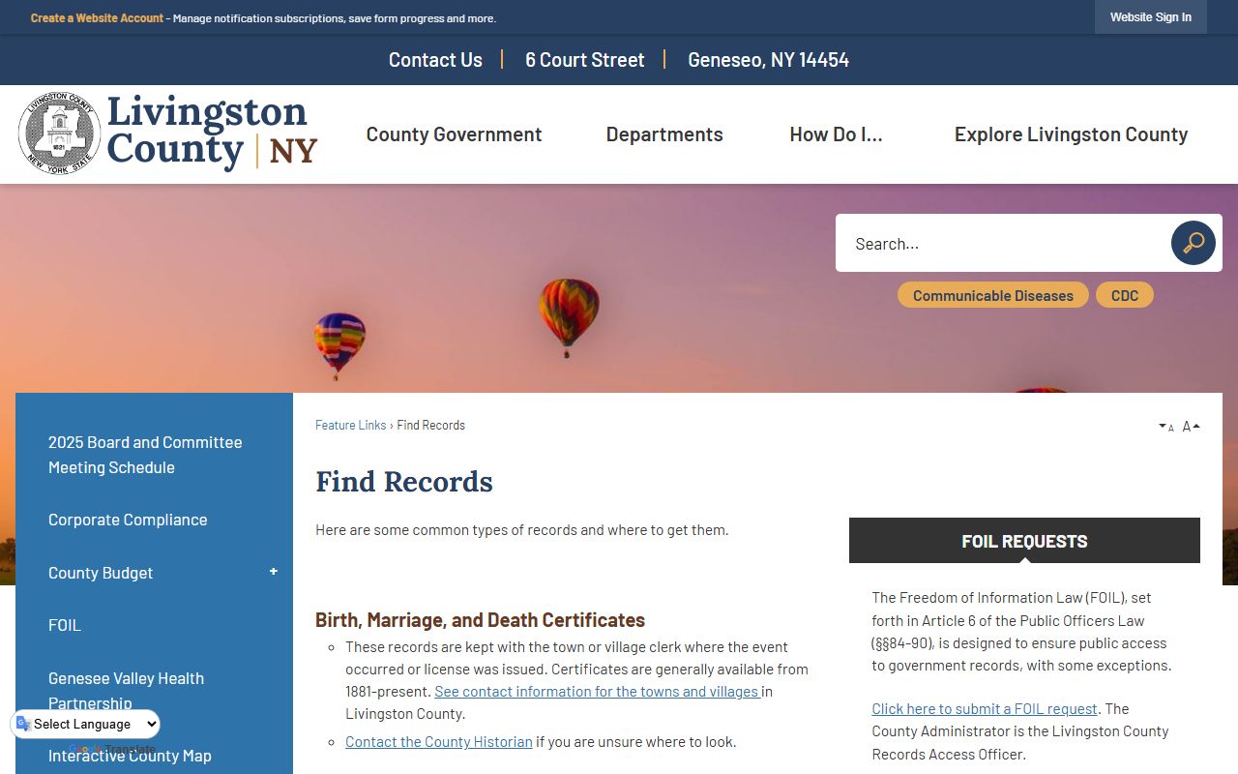Focus the Search input field
This screenshot has width=1238, height=774.
tap(1003, 243)
